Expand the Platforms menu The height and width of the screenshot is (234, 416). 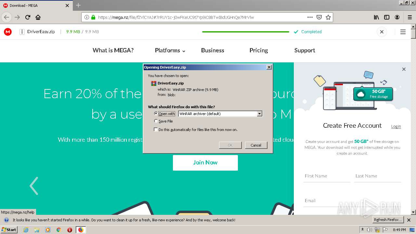tap(170, 50)
